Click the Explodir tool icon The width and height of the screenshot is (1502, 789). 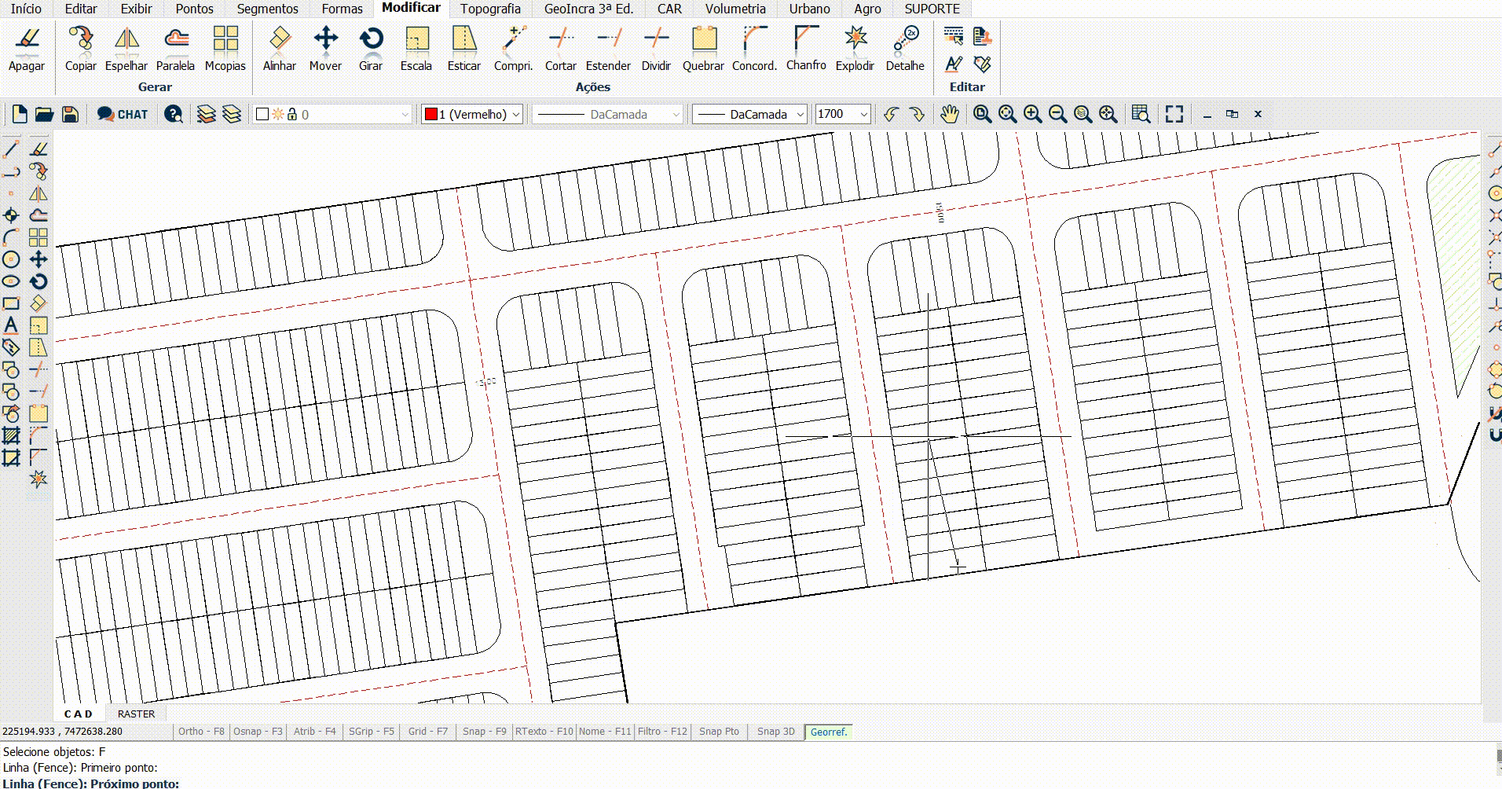855,49
